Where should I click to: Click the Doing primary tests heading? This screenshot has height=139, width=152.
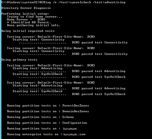(19, 60)
